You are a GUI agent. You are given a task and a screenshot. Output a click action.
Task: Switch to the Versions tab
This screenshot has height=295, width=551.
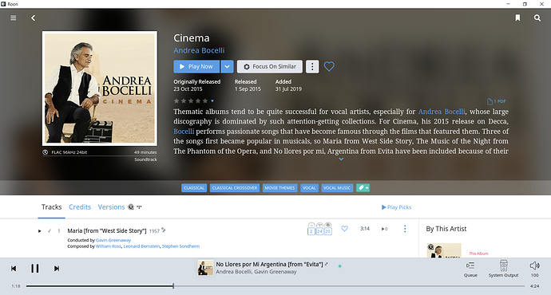tap(111, 207)
